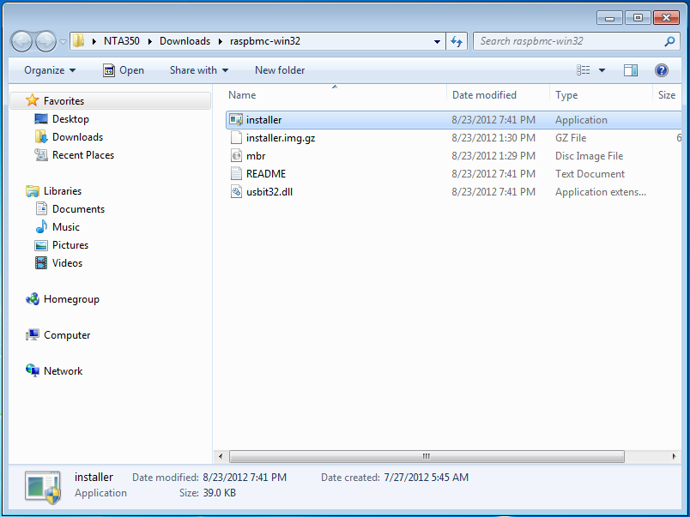
Task: Change view using the view icon
Action: point(584,70)
